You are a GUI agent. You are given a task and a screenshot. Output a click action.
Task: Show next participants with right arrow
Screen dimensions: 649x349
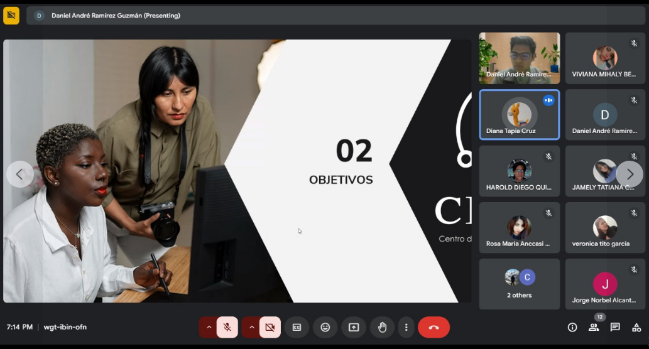tap(630, 174)
